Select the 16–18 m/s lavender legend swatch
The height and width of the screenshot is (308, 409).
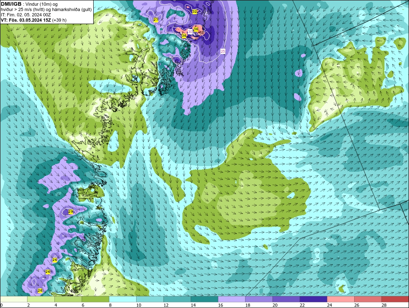click(x=231, y=299)
